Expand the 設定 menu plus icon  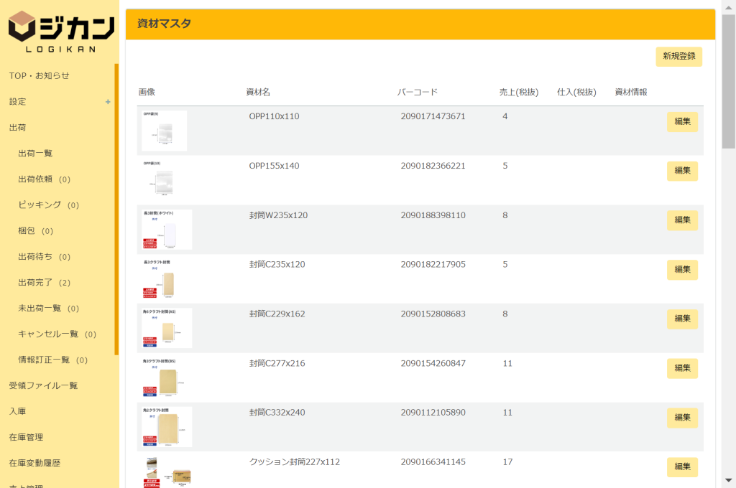click(108, 102)
